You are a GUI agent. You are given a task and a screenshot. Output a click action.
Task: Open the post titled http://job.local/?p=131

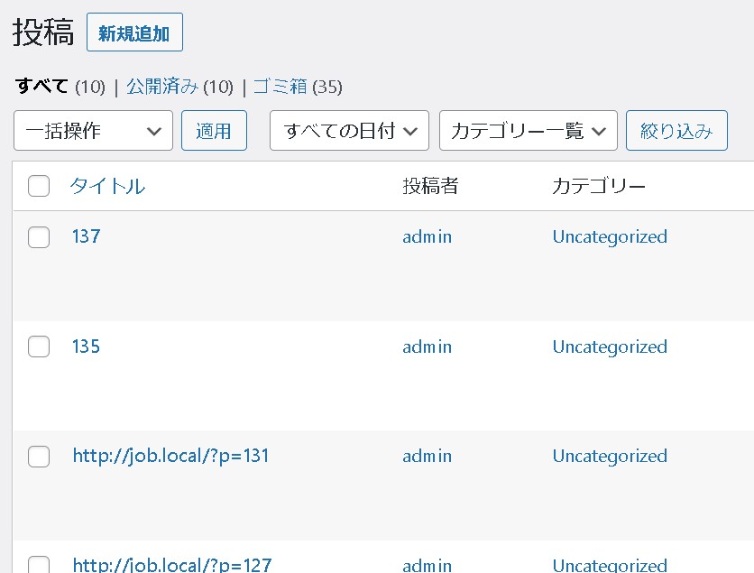[170, 456]
